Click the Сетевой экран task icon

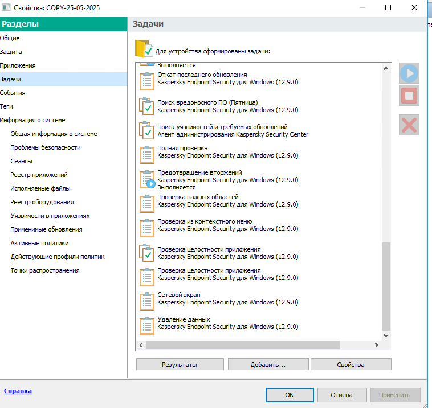pyautogui.click(x=147, y=302)
